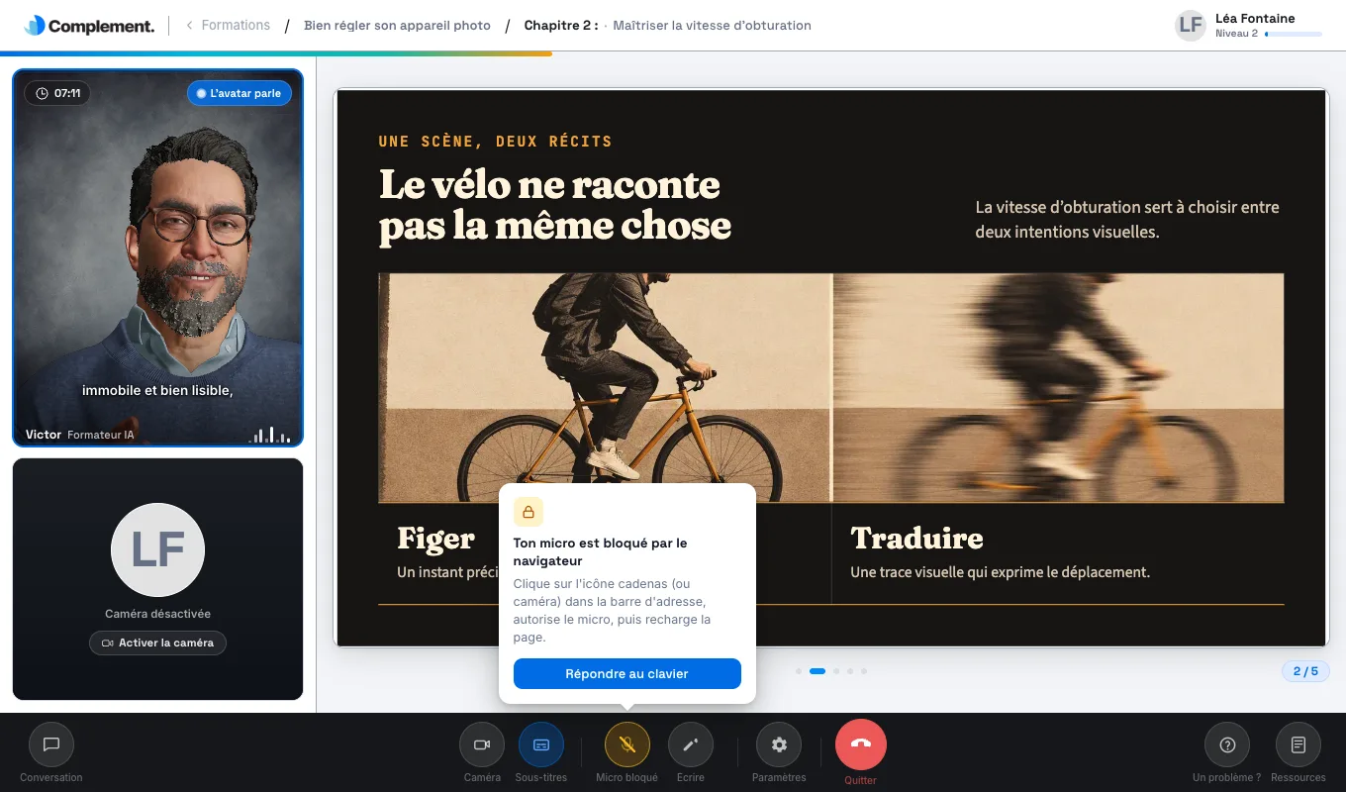Open the Ressources documents icon
Image resolution: width=1346 pixels, height=792 pixels.
click(x=1298, y=744)
